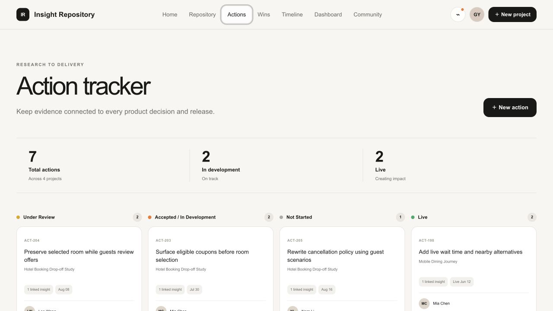The height and width of the screenshot is (311, 553).
Task: Click the New project button
Action: click(x=512, y=14)
